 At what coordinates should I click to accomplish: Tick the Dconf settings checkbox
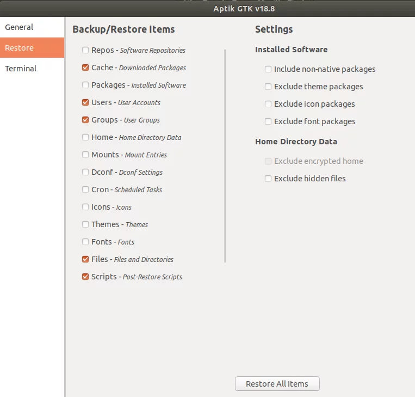pyautogui.click(x=85, y=172)
